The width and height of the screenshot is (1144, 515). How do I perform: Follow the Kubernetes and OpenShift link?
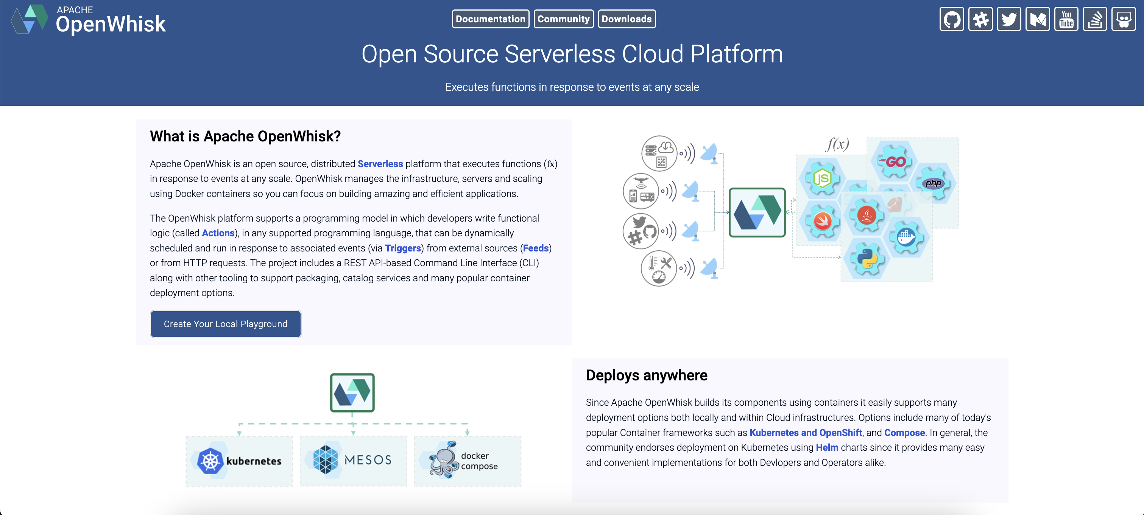[806, 433]
